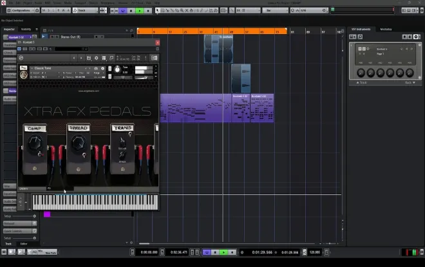The height and width of the screenshot is (267, 425).
Task: Toggle the SPREAD pedal footswitch
Action: [x=79, y=169]
